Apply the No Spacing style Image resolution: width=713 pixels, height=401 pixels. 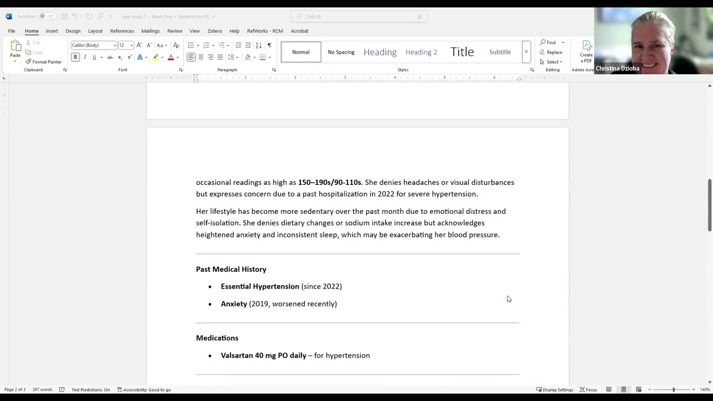click(x=341, y=52)
